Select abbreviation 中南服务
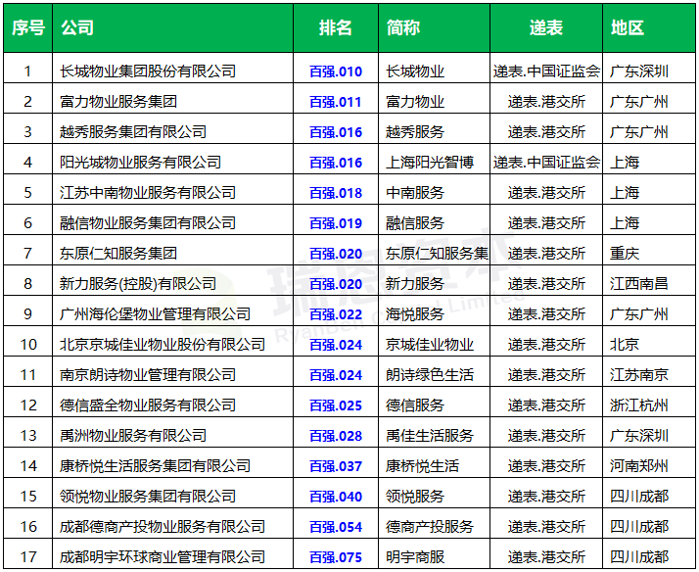 415,193
